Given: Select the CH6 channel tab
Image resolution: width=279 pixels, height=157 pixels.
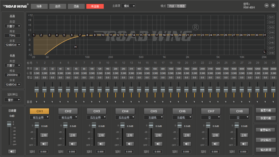Looking at the screenshot, I should [182, 111].
